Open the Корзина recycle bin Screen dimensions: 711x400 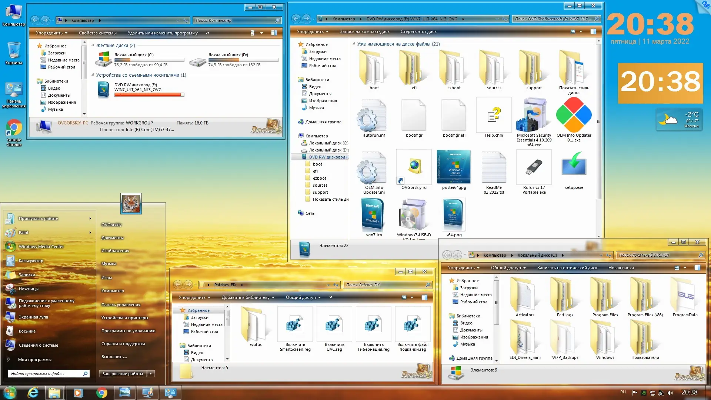(14, 51)
